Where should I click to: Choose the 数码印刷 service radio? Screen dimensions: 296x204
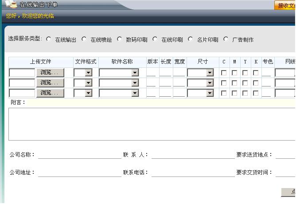119,39
